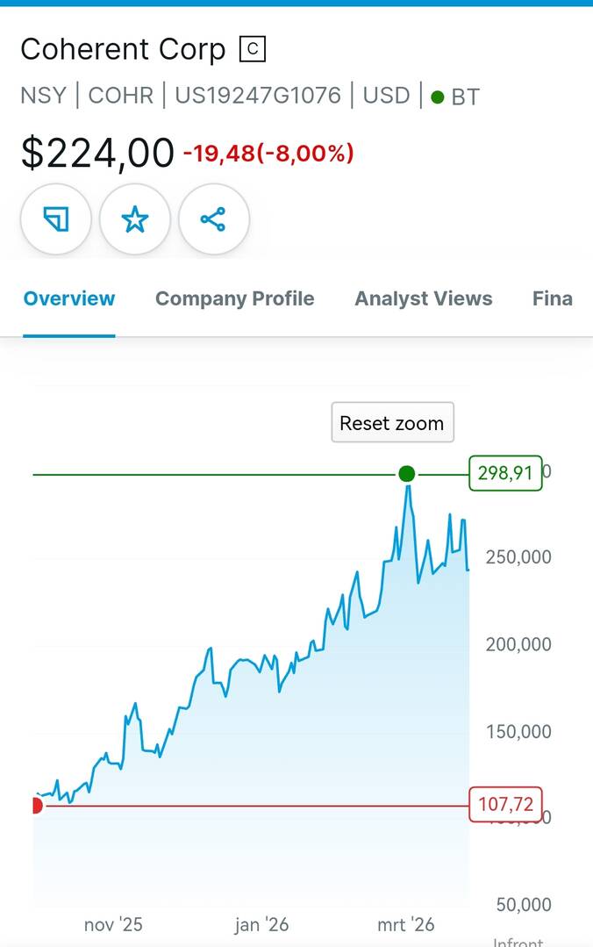Click the 298,91 high price label
Image resolution: width=593 pixels, height=947 pixels.
pos(505,474)
